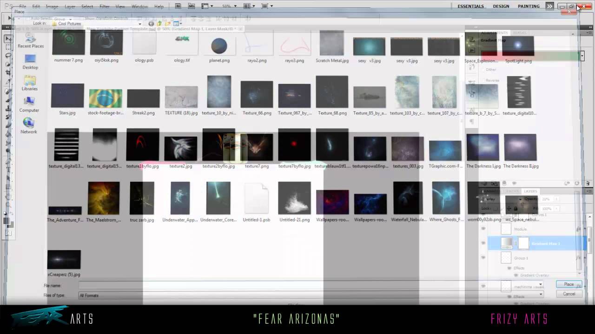Toggle visibility of the Module layer

coord(483,229)
